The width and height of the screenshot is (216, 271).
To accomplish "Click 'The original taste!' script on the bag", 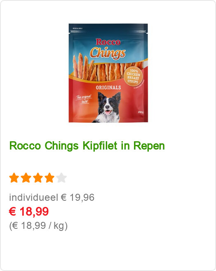I will [84, 99].
